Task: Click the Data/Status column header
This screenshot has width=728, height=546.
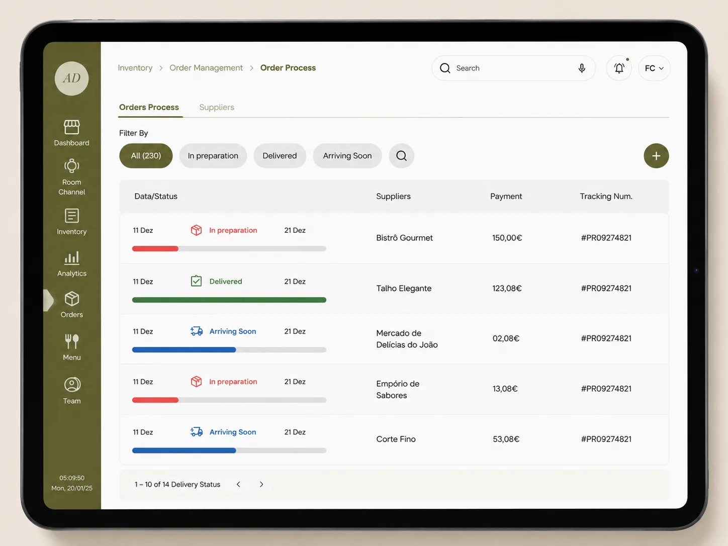Action: pyautogui.click(x=156, y=197)
